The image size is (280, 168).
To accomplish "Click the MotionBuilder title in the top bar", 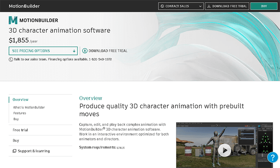I will click(x=24, y=6).
